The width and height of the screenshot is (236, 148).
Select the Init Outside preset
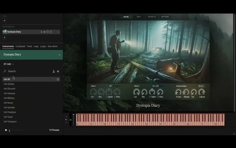(x=9, y=107)
